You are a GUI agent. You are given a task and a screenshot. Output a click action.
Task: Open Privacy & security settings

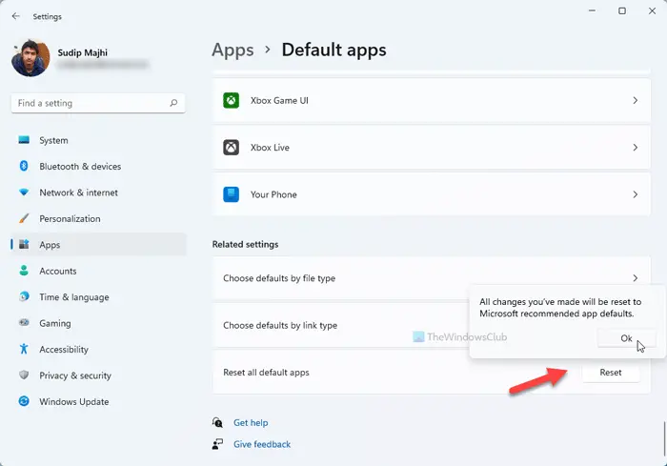coord(99,375)
